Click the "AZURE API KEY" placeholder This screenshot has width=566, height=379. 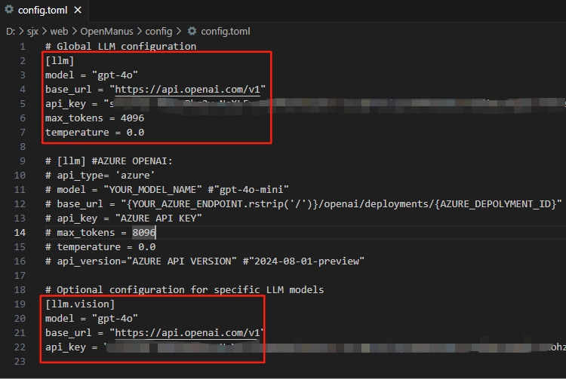tap(158, 219)
